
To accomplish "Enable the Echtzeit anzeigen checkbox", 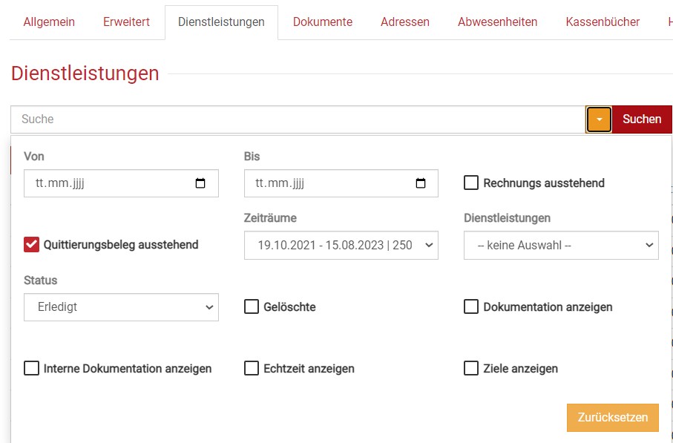I will tap(252, 368).
